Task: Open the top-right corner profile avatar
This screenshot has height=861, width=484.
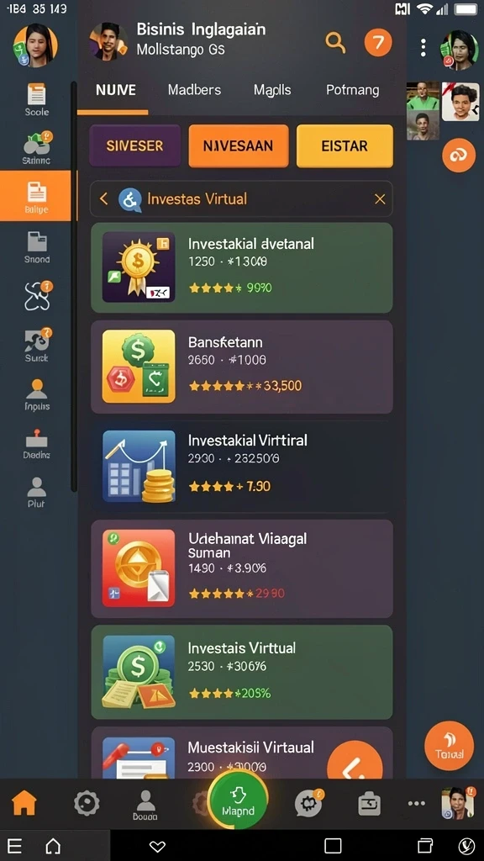Action: pyautogui.click(x=459, y=49)
